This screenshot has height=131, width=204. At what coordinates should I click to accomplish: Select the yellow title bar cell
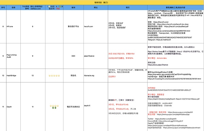[x=102, y=2]
